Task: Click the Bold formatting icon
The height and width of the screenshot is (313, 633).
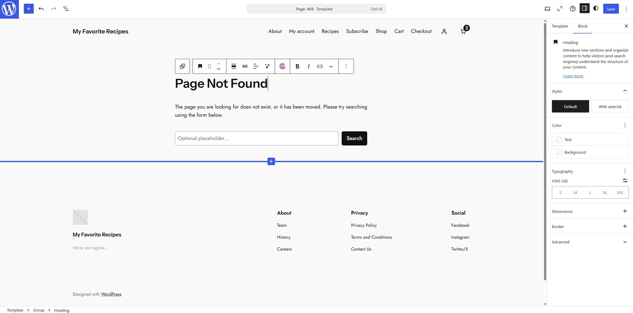Action: [297, 66]
